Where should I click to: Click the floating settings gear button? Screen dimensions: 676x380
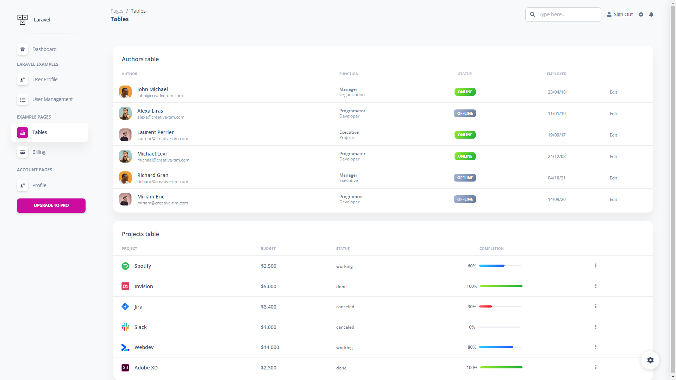(x=650, y=360)
